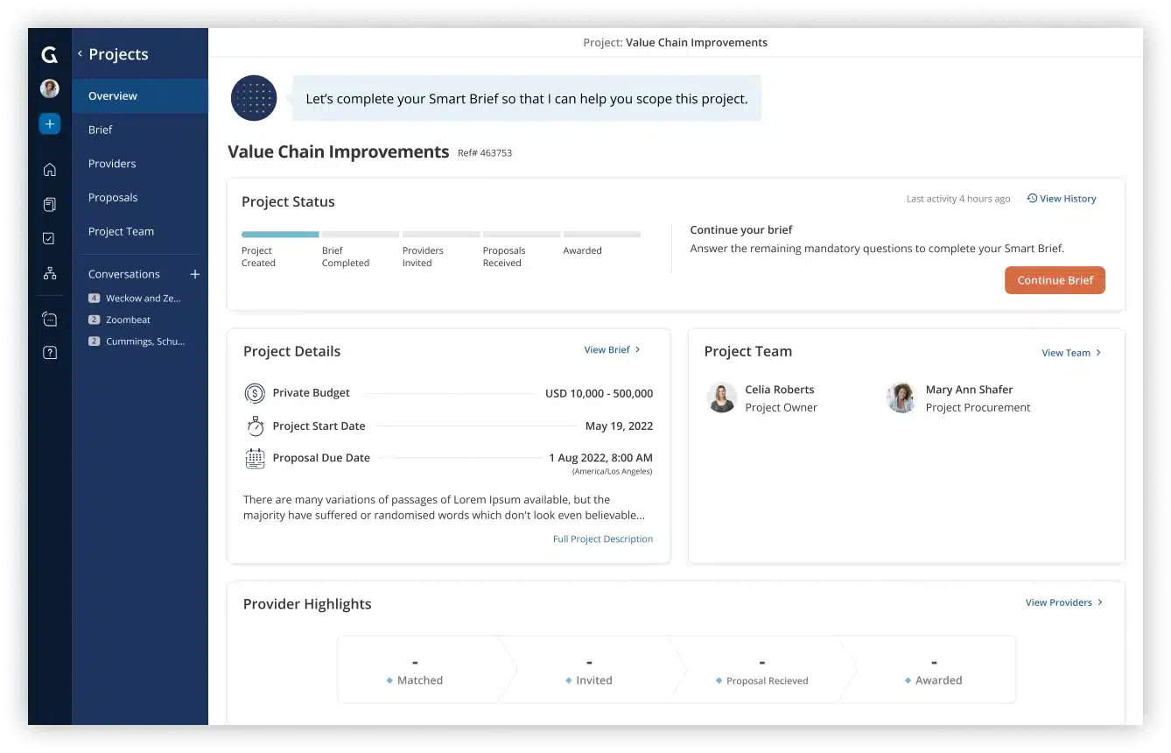Open the checkmark tasks icon in sidebar
The height and width of the screenshot is (753, 1171).
point(50,238)
